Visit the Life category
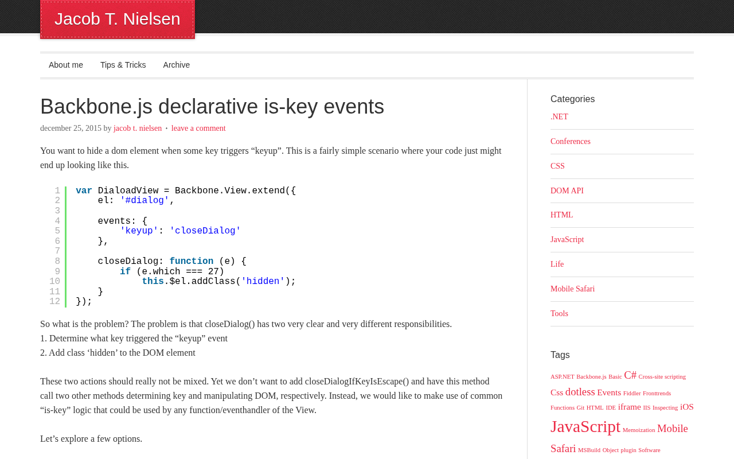The image size is (734, 459). 557,264
